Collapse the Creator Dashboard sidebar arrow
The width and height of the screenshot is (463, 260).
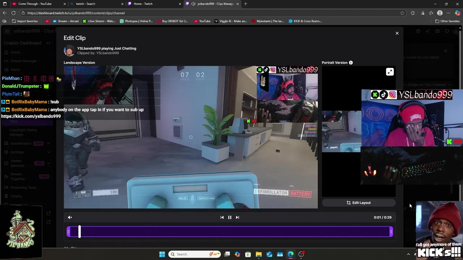tap(48, 43)
